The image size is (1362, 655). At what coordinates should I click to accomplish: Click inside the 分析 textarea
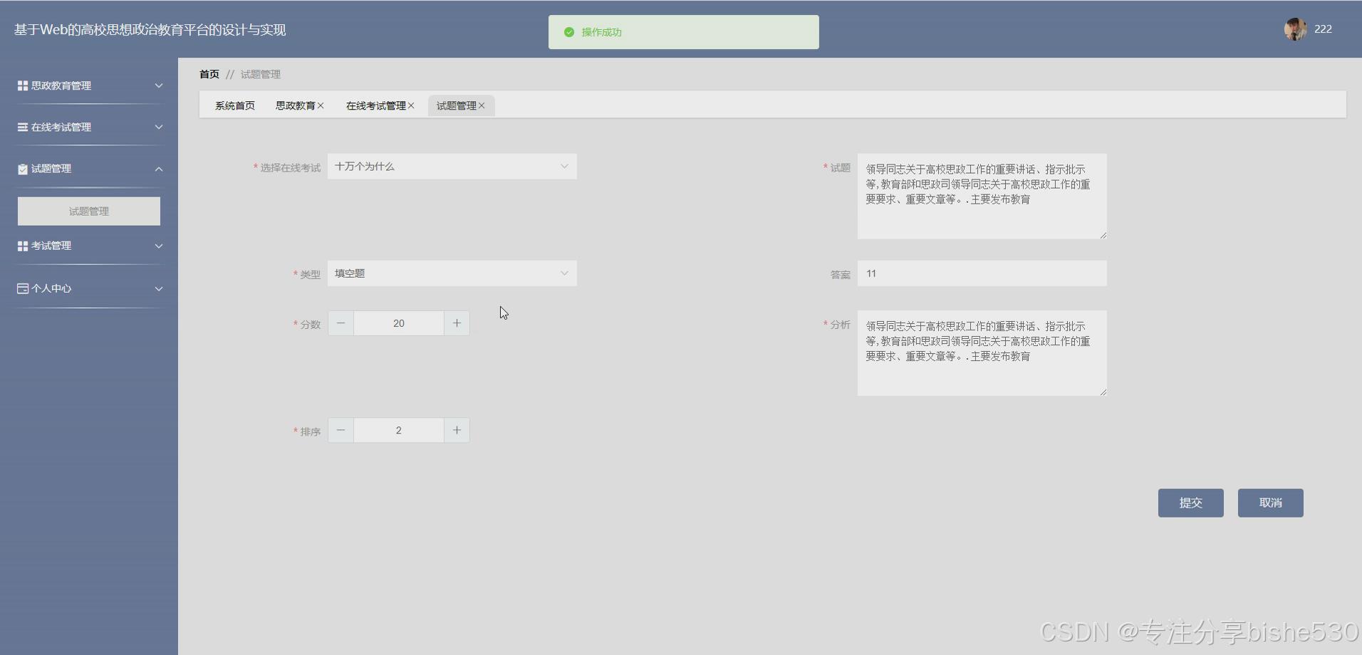point(982,352)
